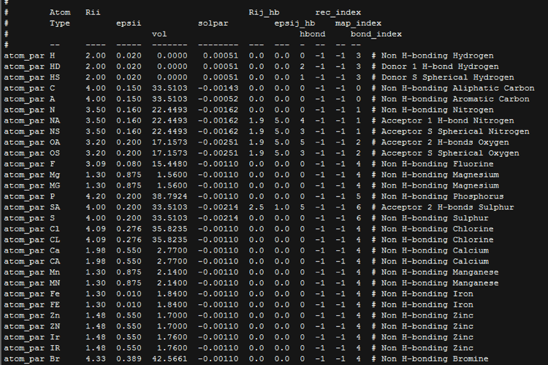548x365 pixels.
Task: Click the comment 'Non H-bonding Bromine'
Action: [x=435, y=359]
